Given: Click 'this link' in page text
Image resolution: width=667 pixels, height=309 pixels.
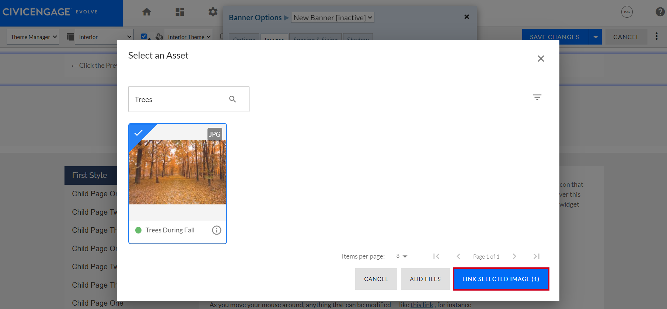Looking at the screenshot, I should tap(422, 305).
